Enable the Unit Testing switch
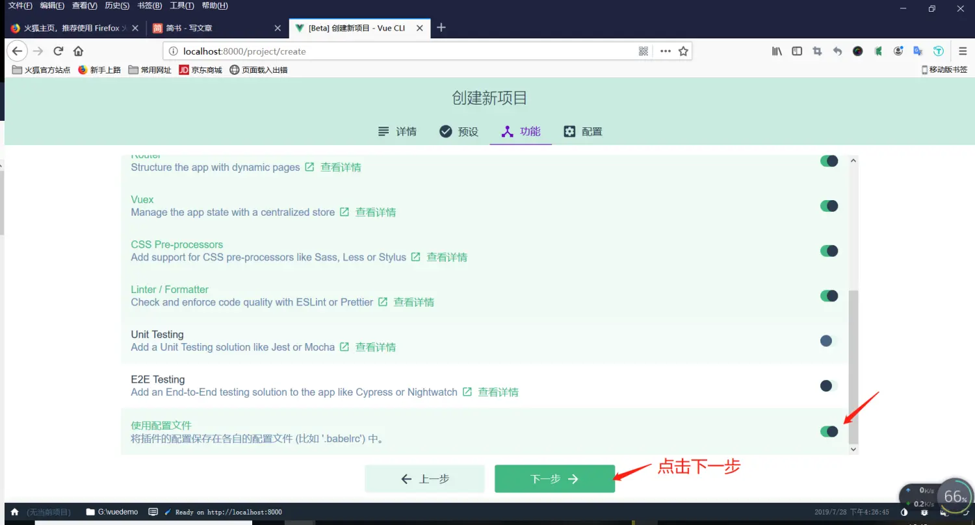Image resolution: width=975 pixels, height=525 pixels. pyautogui.click(x=829, y=340)
